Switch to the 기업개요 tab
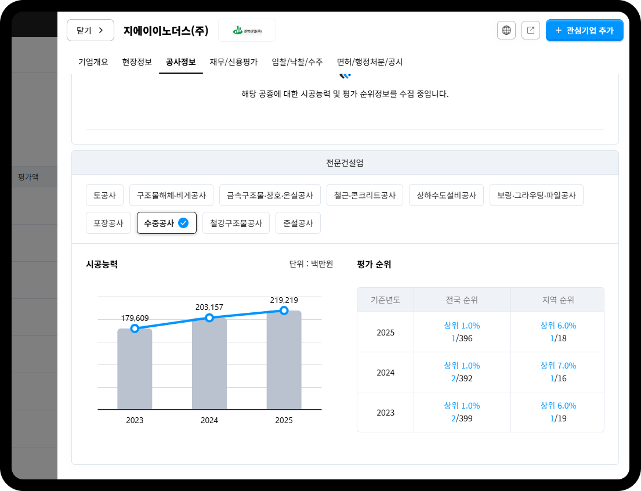This screenshot has width=641, height=491. 93,62
